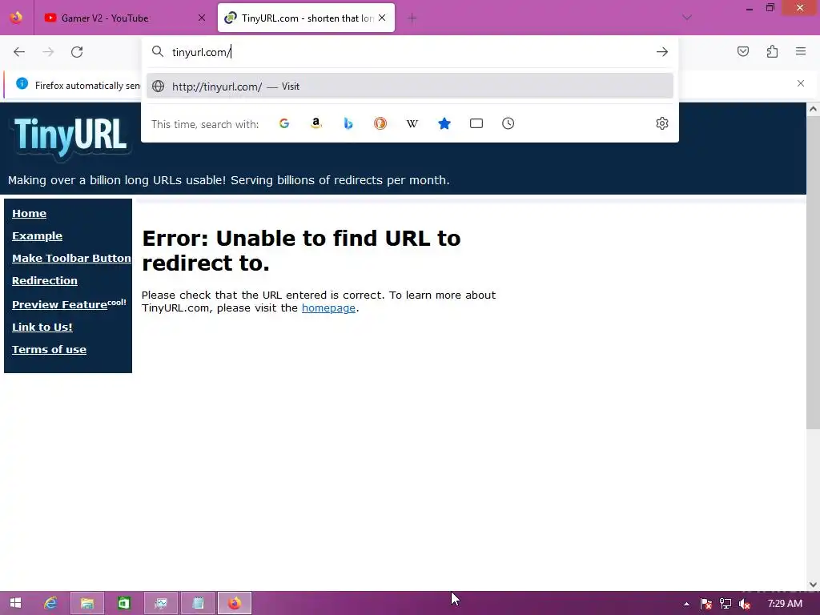Open the Link to Us! link
This screenshot has width=820, height=615.
pos(42,328)
